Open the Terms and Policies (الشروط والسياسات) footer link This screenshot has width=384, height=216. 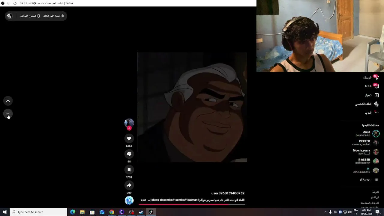(370, 203)
